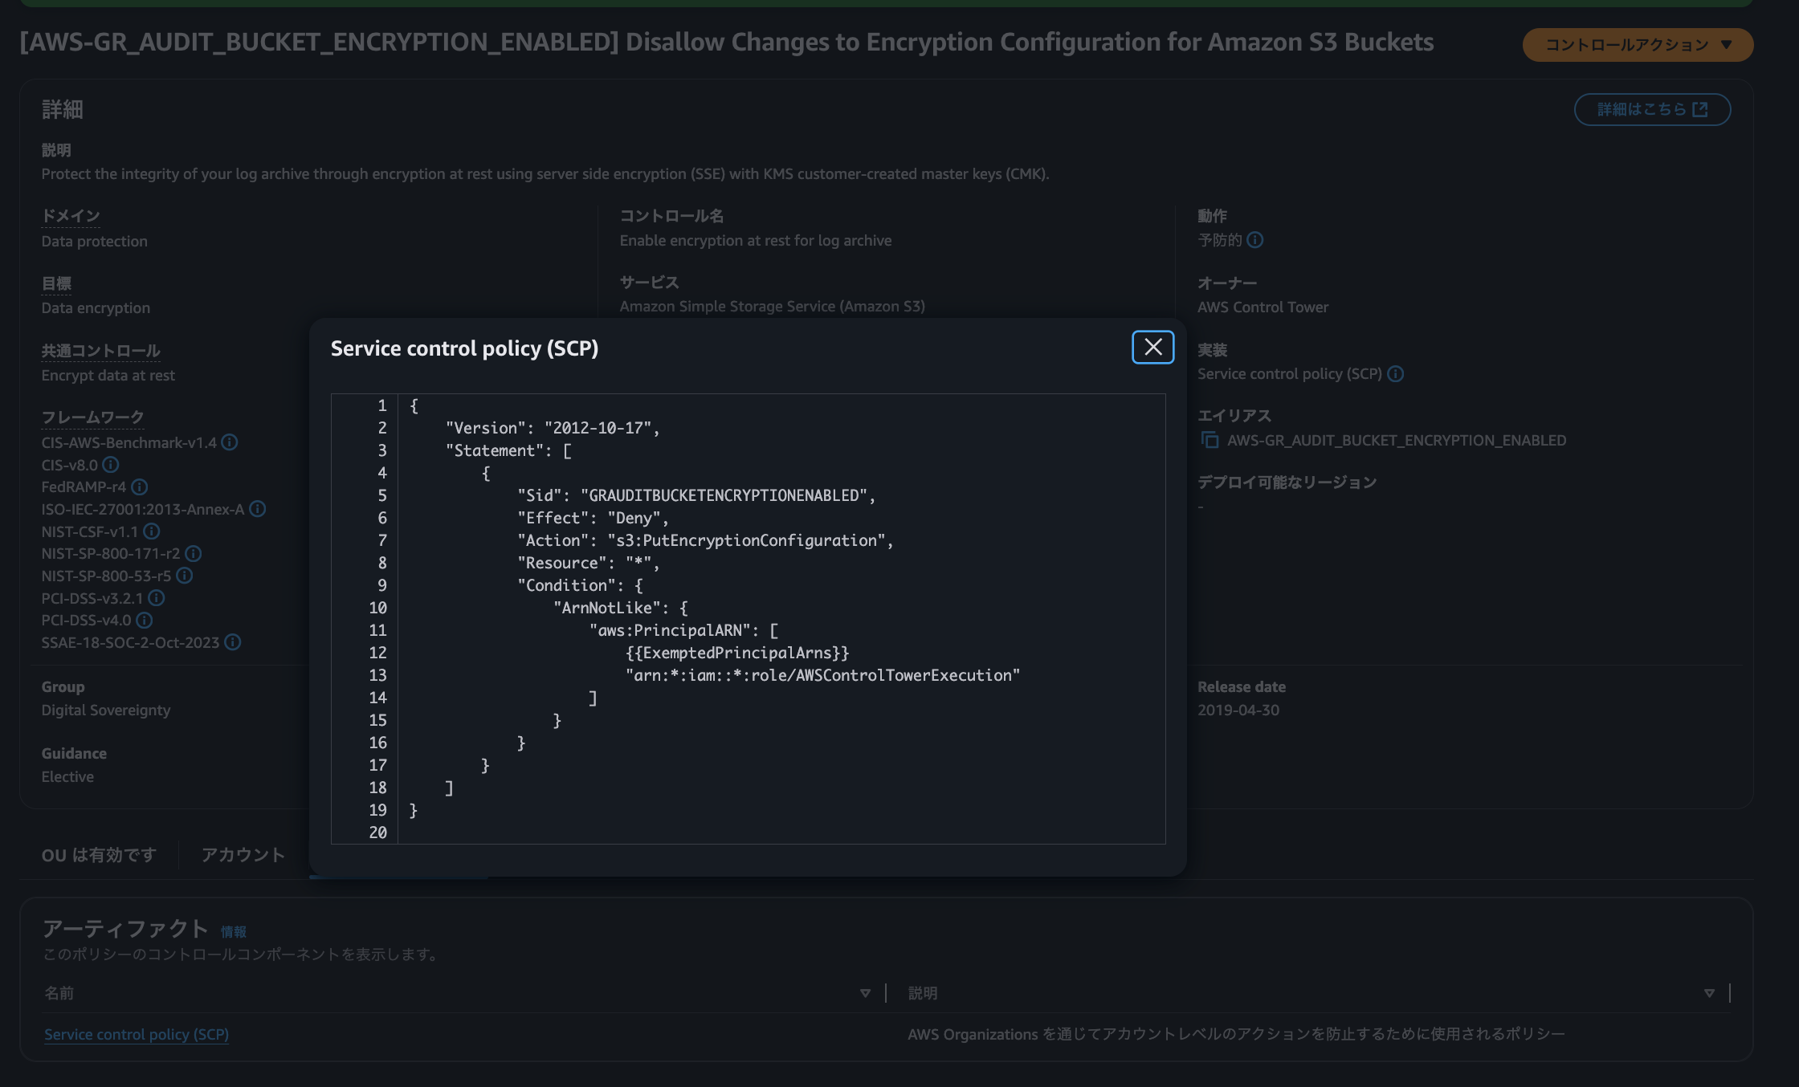The image size is (1799, 1087).
Task: Click line number 20 in code gutter
Action: 377,833
